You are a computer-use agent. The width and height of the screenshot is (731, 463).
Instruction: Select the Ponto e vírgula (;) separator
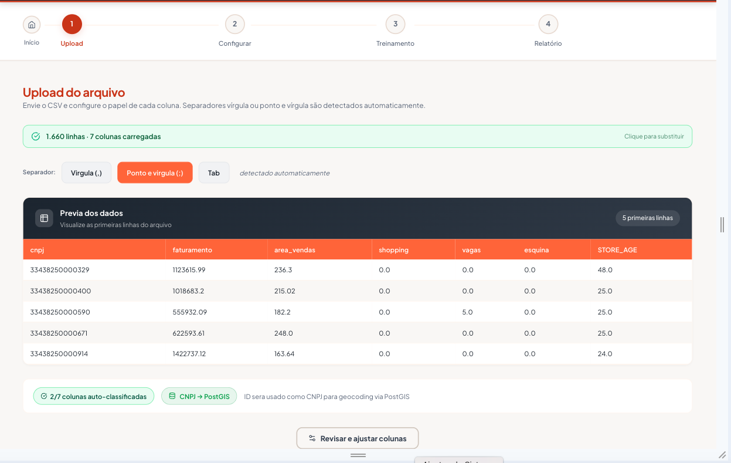[x=155, y=173]
